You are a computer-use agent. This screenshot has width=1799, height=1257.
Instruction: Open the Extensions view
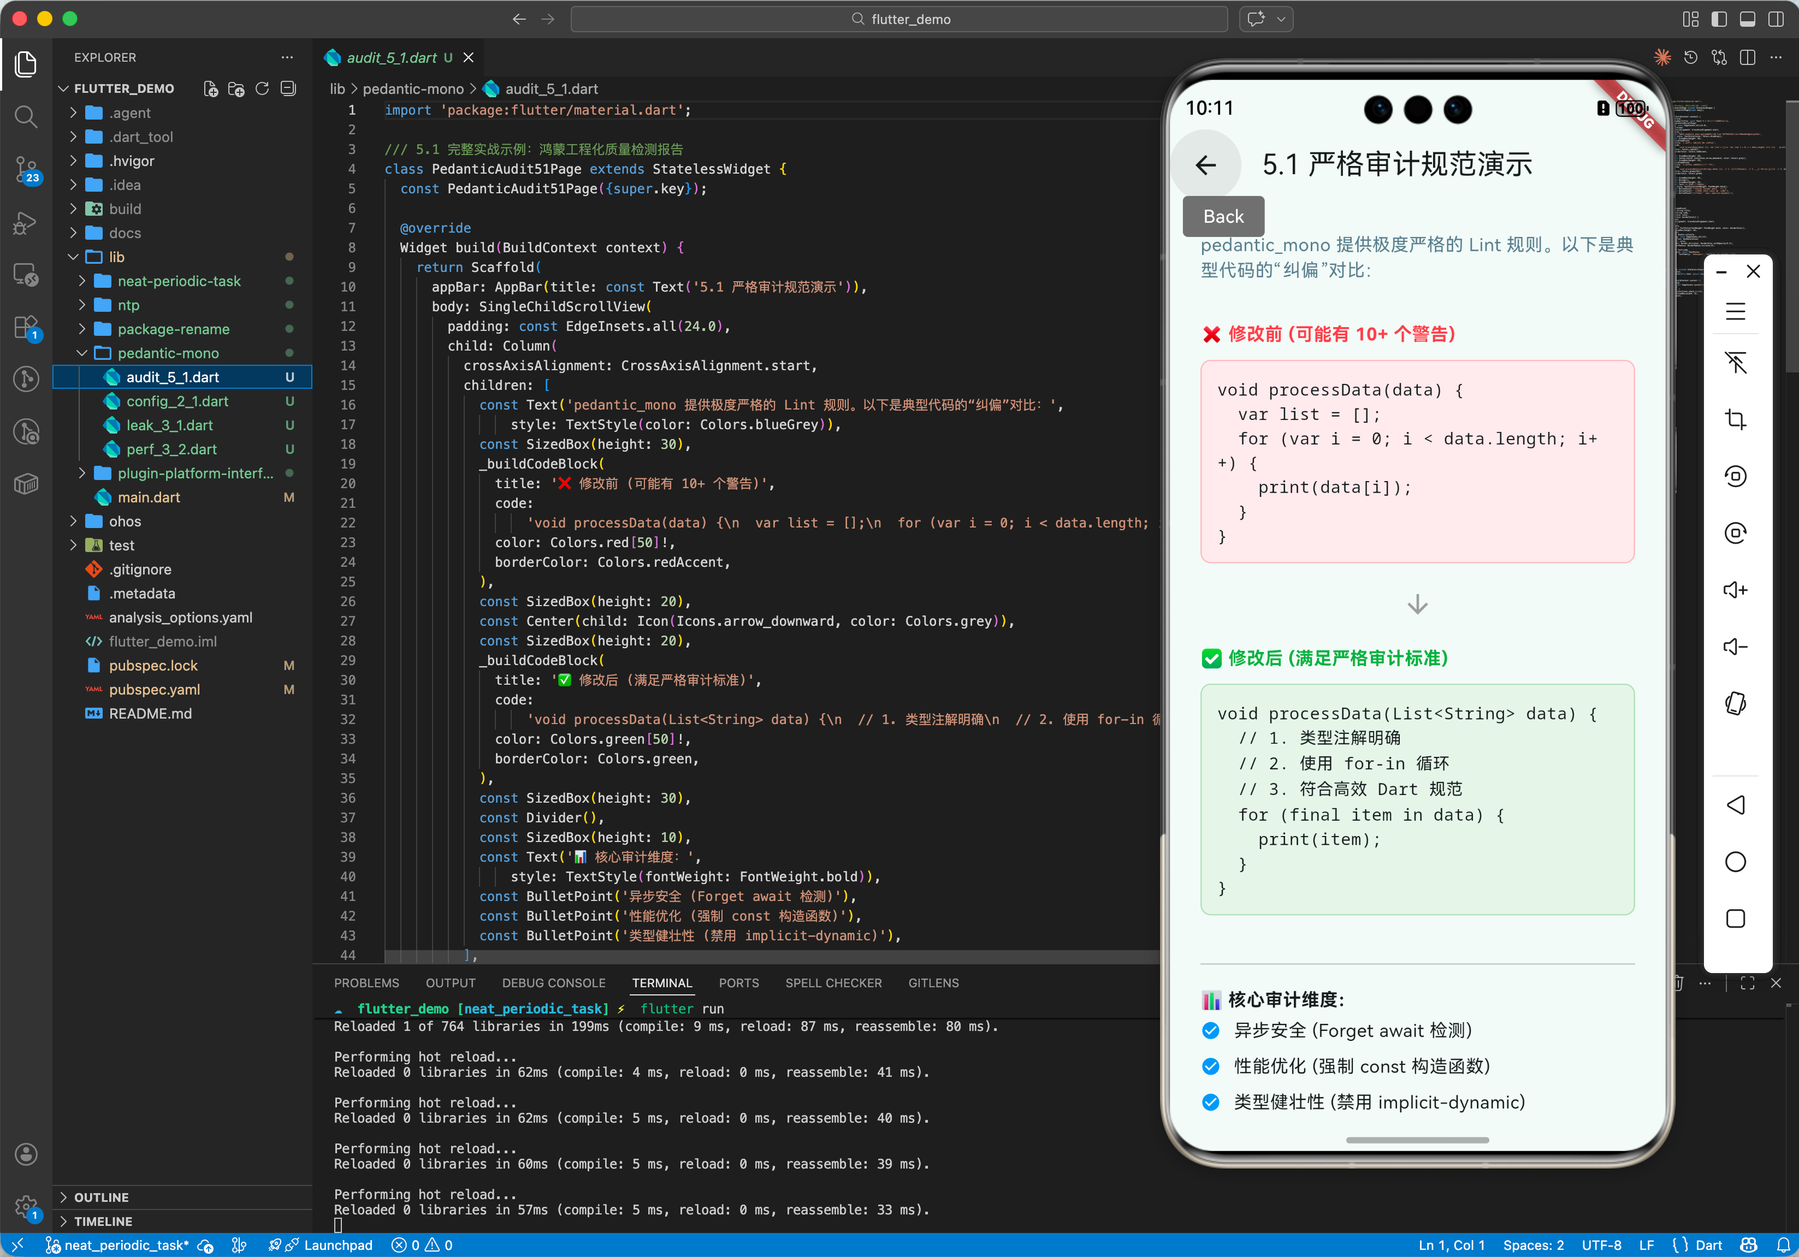(26, 327)
